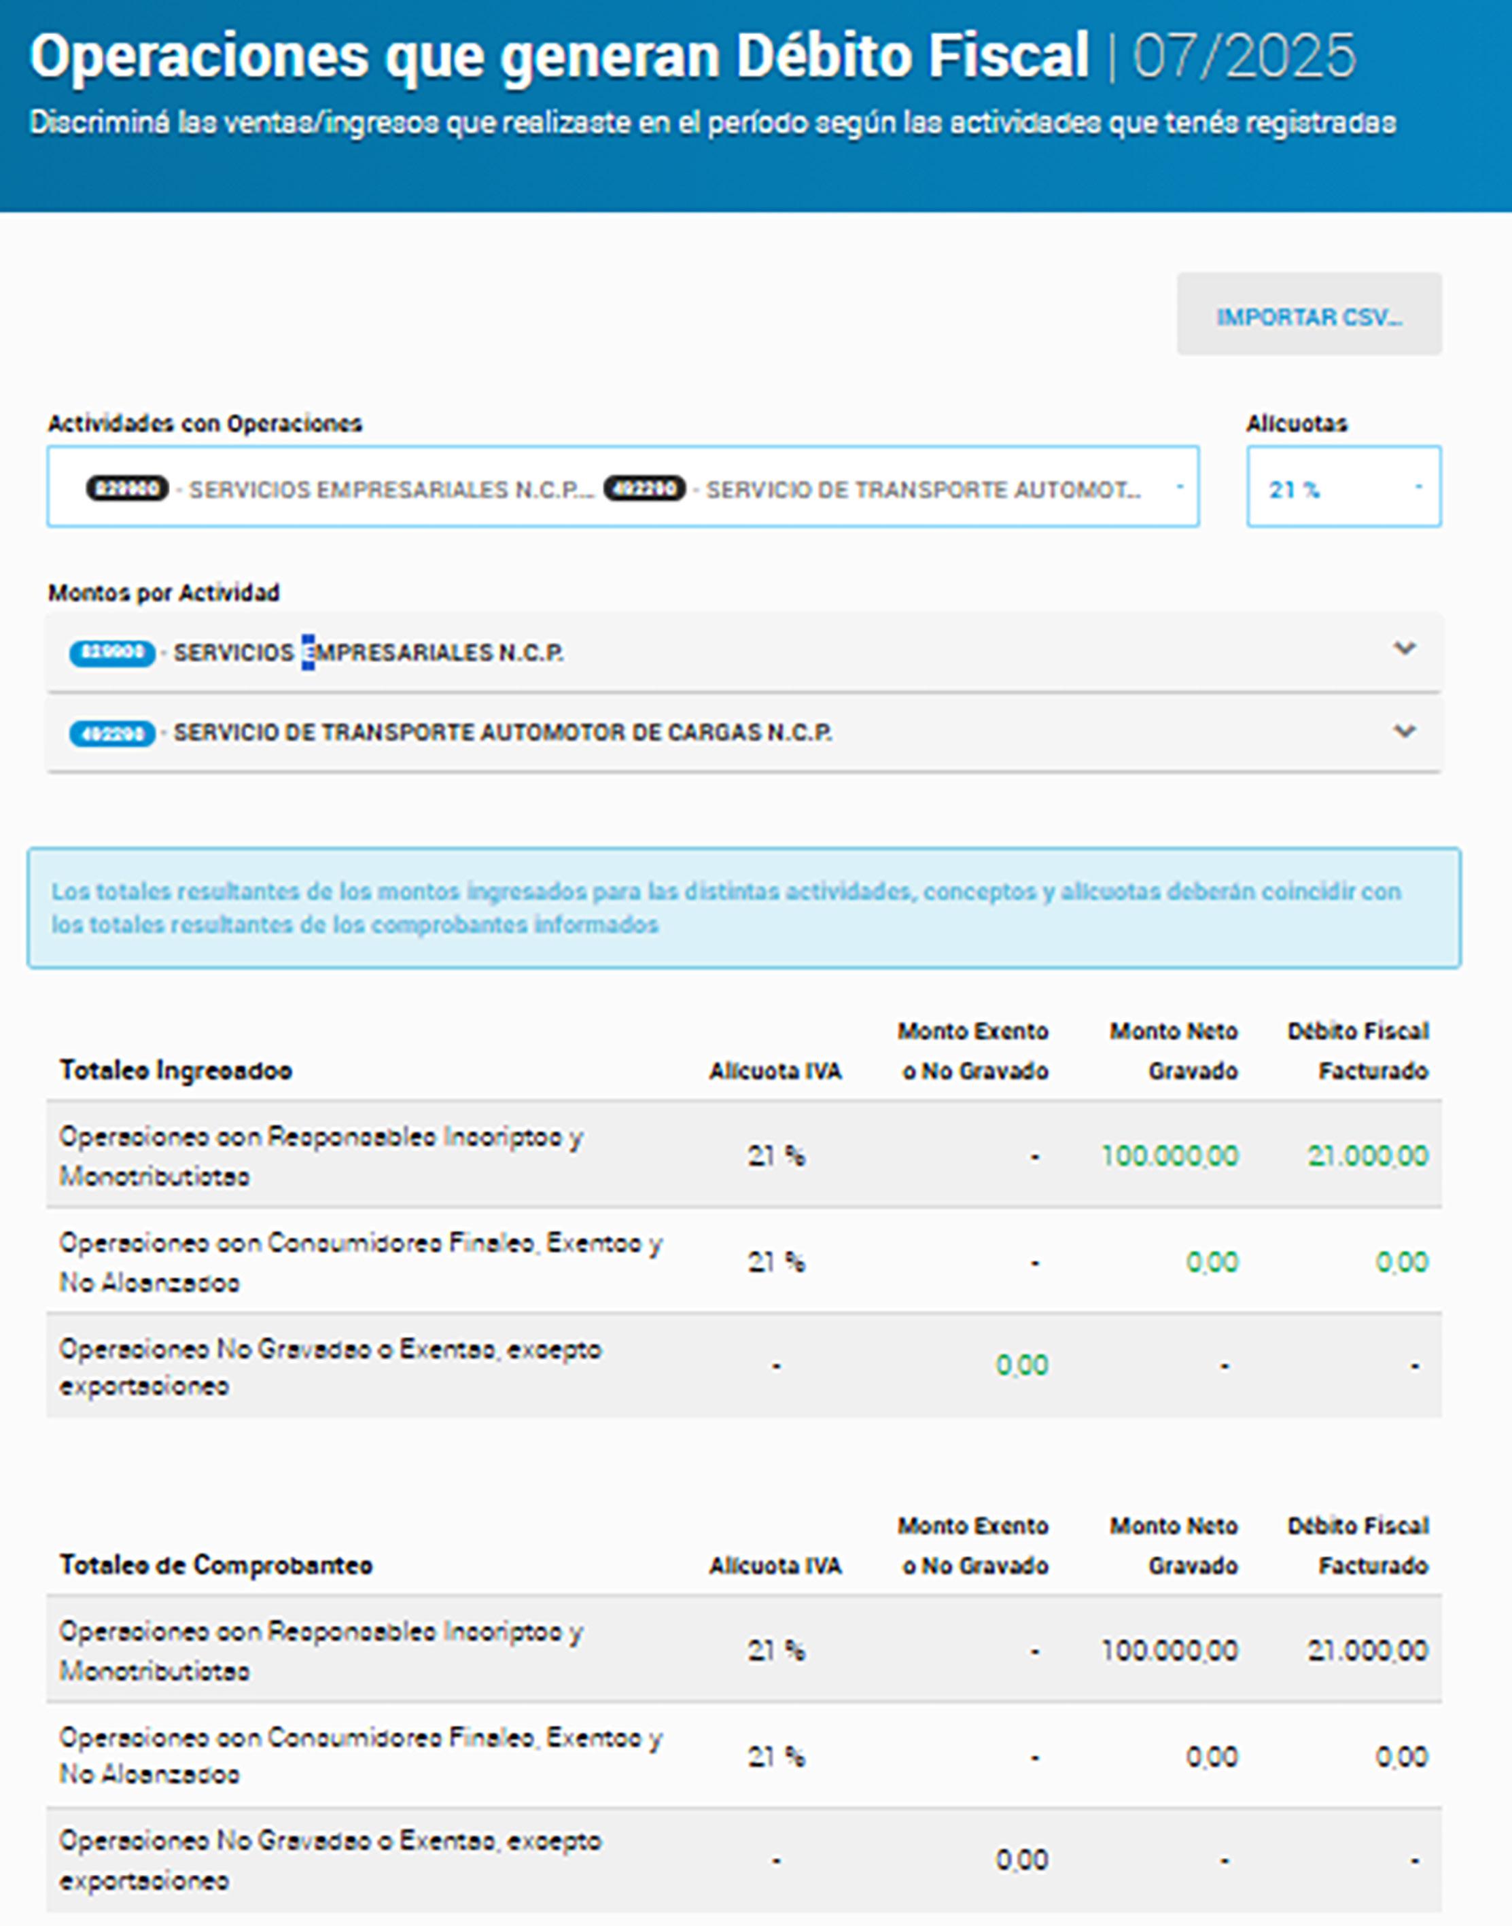Click the black 829900 chip in activities selector
Viewport: 1512px width, 1926px height.
coord(126,489)
